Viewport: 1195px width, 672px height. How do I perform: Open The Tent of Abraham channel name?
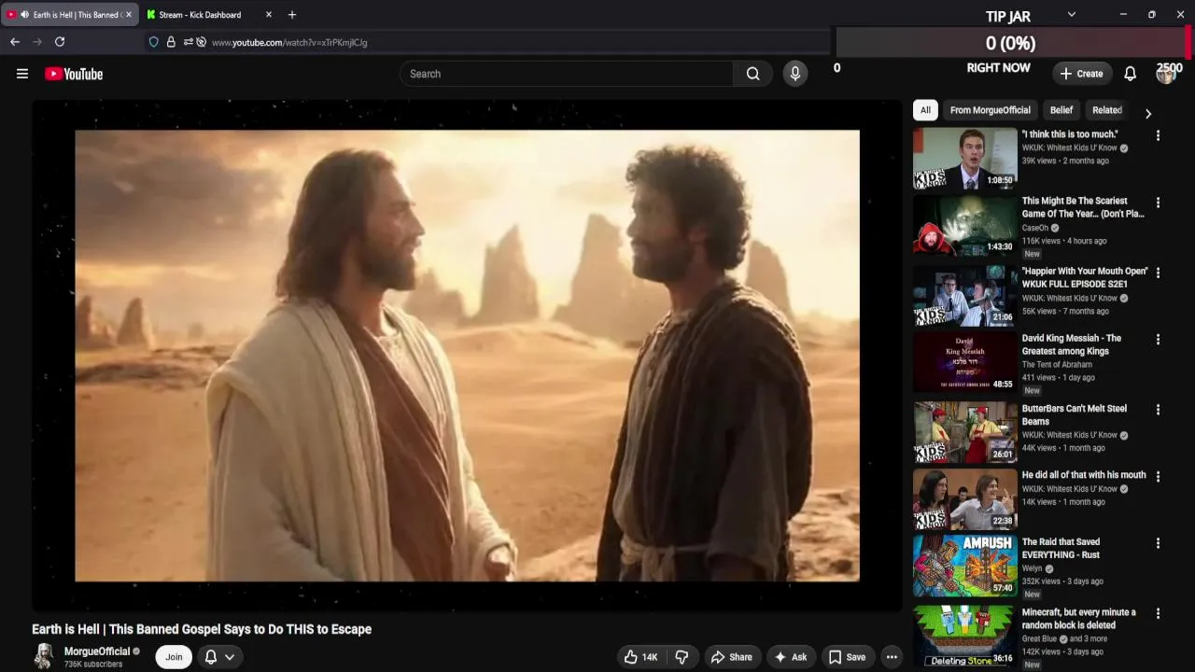coord(1057,364)
